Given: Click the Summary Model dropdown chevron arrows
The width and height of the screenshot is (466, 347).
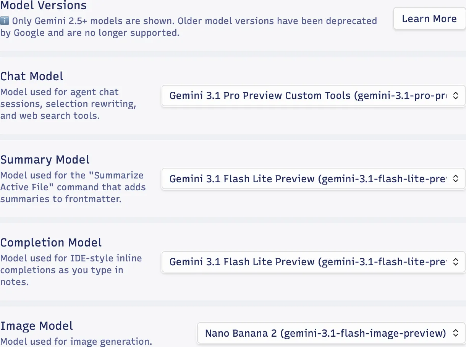Looking at the screenshot, I should (455, 178).
